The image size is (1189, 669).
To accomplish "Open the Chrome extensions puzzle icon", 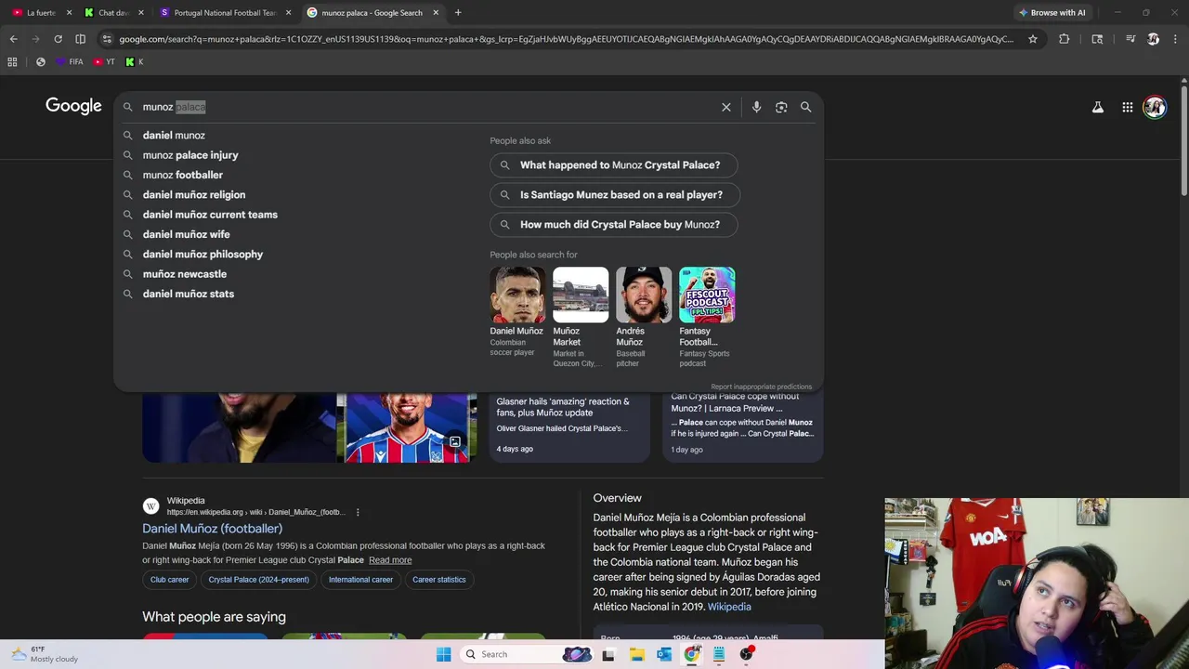I will pos(1065,39).
